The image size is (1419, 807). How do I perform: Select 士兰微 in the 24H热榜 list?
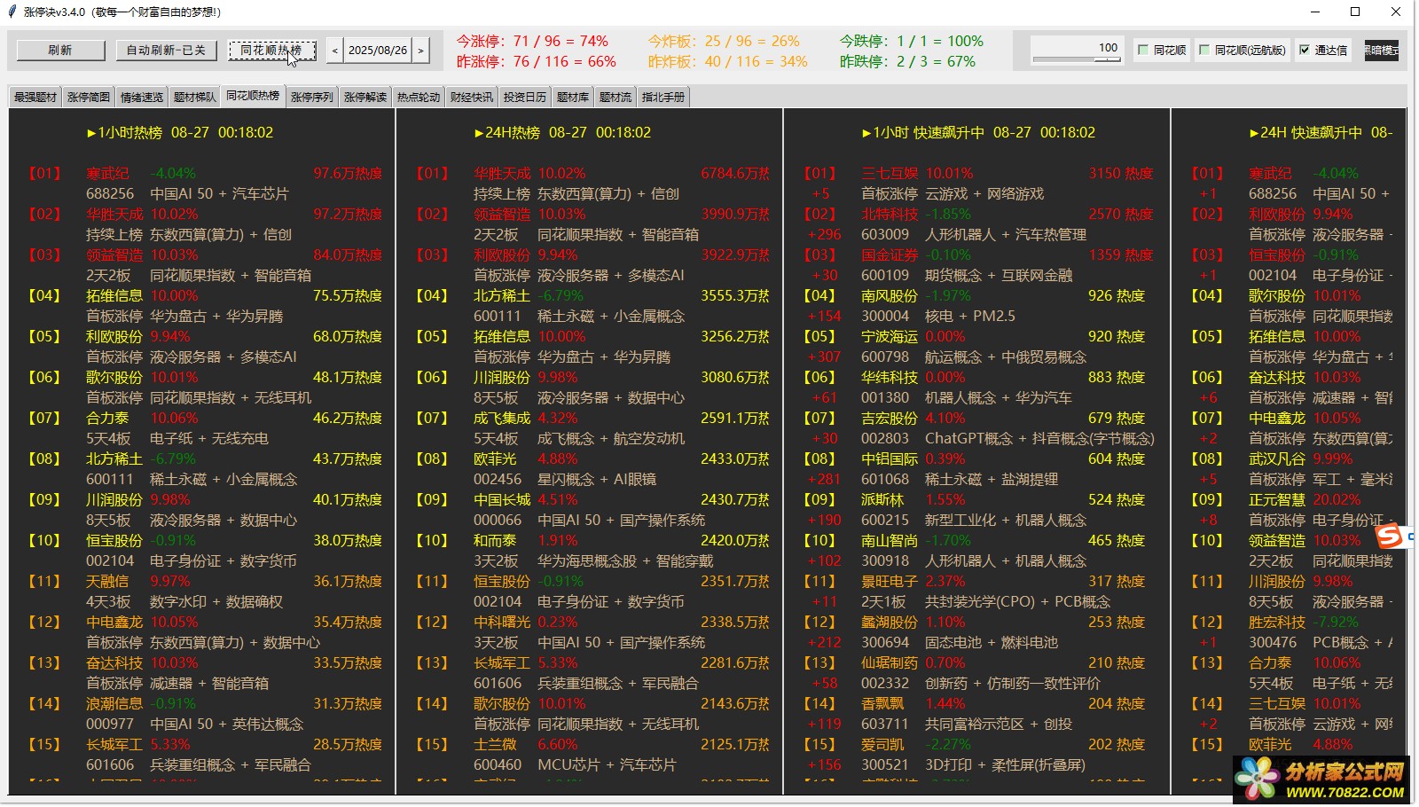pos(495,745)
